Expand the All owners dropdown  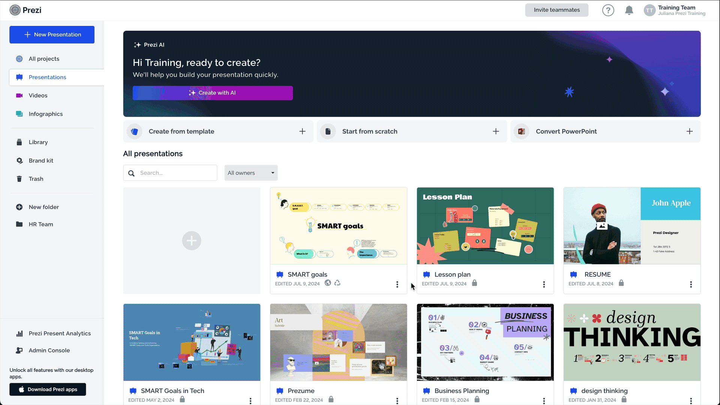click(x=251, y=173)
